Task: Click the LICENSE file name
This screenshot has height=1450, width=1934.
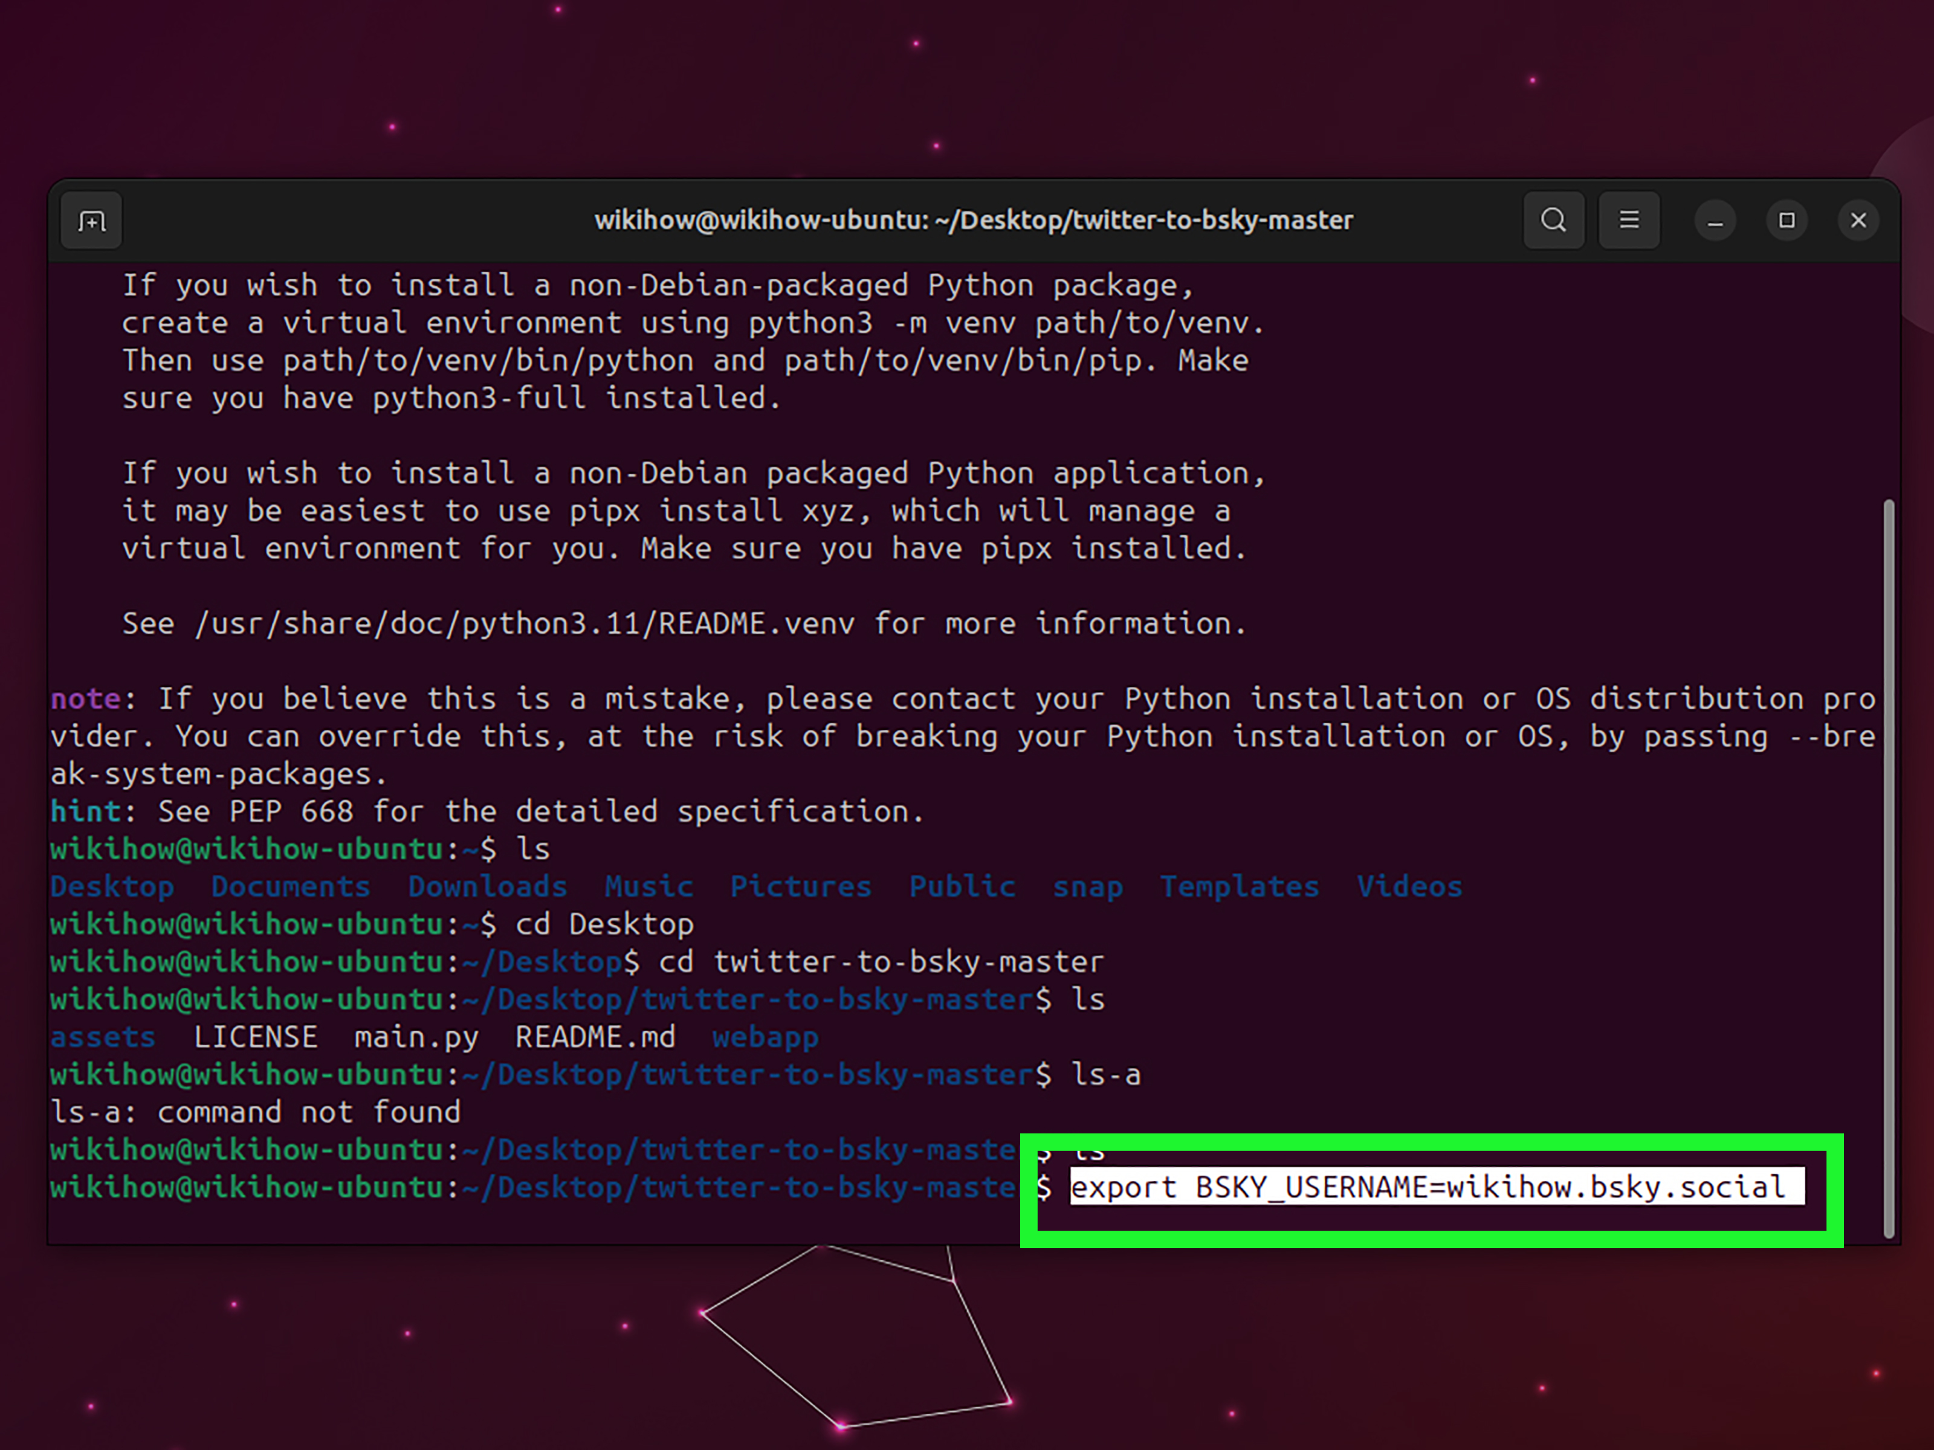Action: coord(255,1037)
